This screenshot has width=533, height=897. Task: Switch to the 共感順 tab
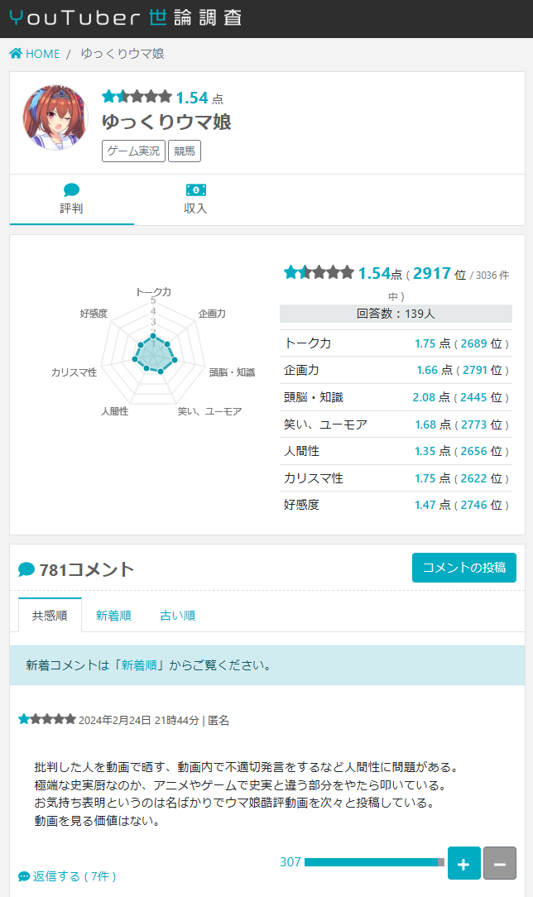tap(50, 616)
